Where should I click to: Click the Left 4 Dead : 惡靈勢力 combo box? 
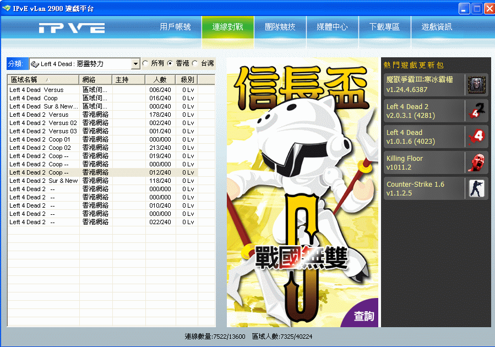85,64
